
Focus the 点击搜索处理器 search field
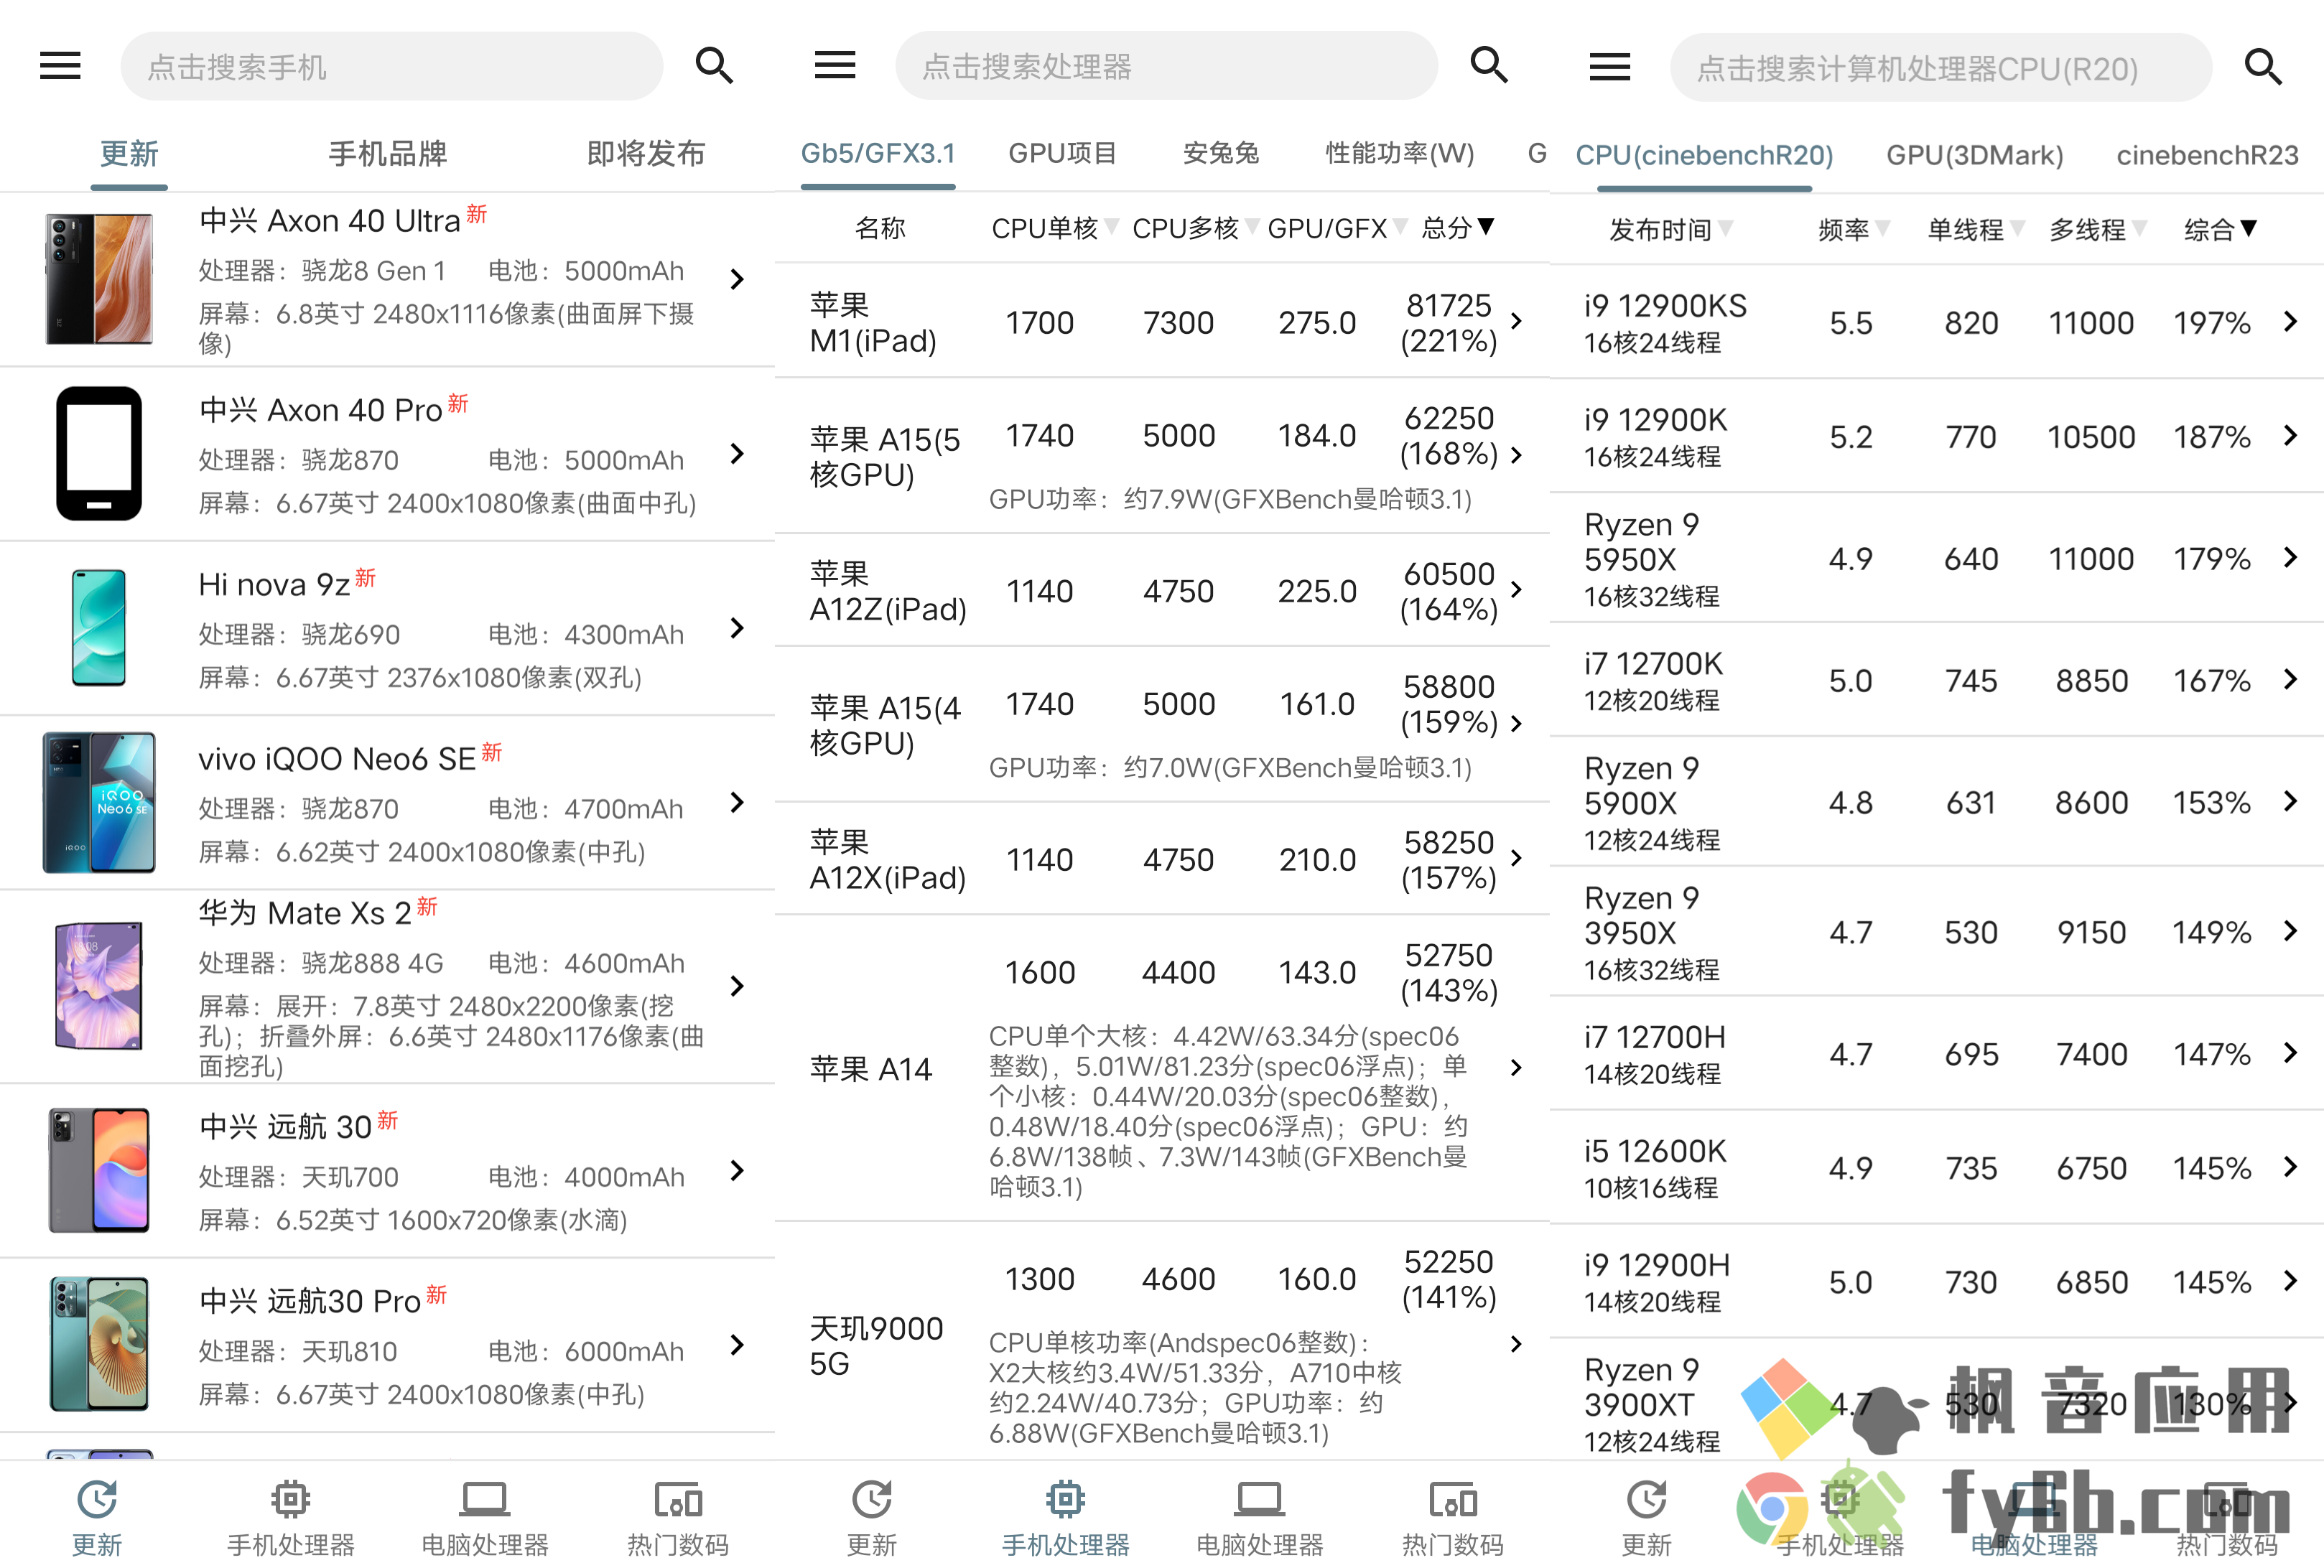[1167, 66]
